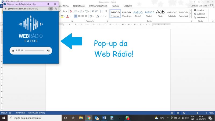215x121 pixels.
Task: Click the taskbar search box
Action: pos(35,118)
